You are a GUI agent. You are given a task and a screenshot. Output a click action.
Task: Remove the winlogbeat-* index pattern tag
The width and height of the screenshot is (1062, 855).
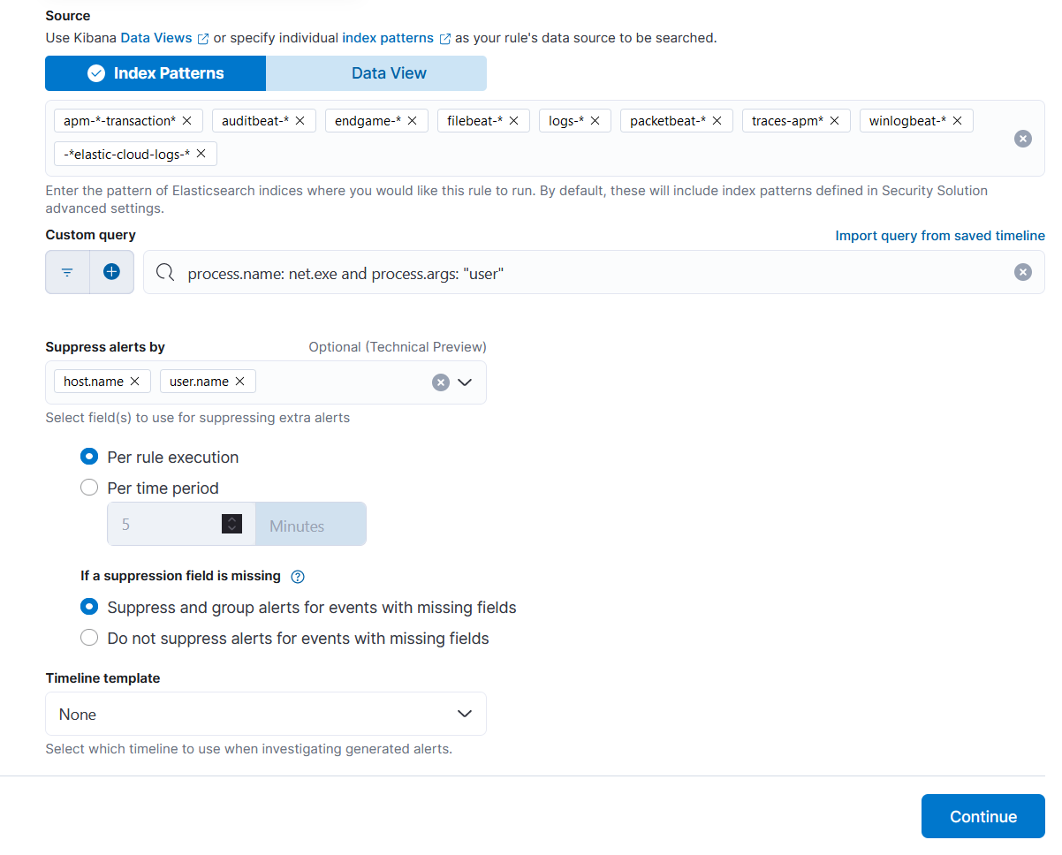pos(957,121)
